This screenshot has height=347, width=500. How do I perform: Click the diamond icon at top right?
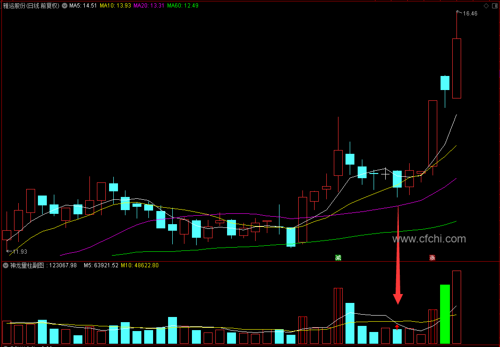[x=486, y=6]
